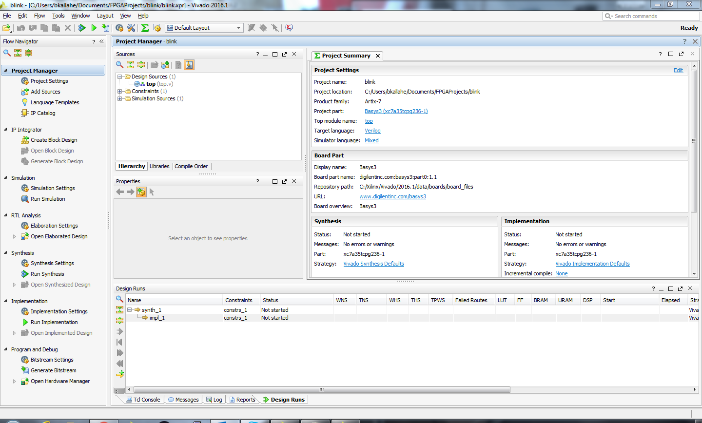Viewport: 702px width, 423px height.
Task: Open the Messages tab
Action: tap(183, 400)
